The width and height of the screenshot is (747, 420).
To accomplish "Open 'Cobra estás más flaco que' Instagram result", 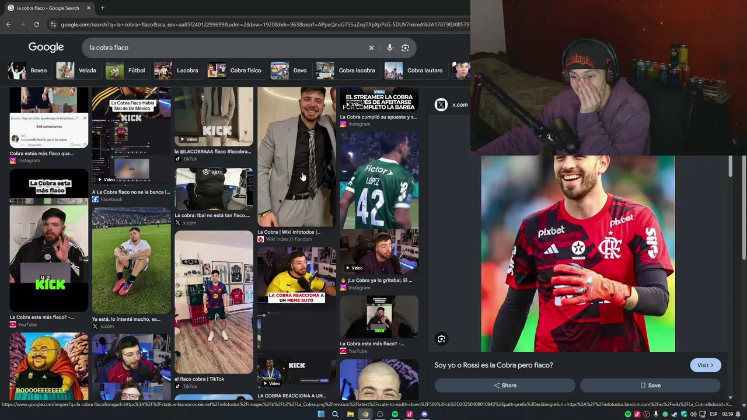I will coord(41,153).
